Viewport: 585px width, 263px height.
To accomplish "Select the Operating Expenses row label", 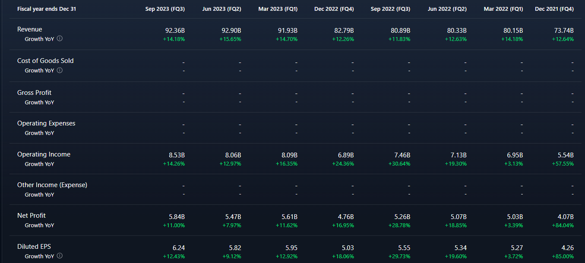I will click(x=46, y=123).
